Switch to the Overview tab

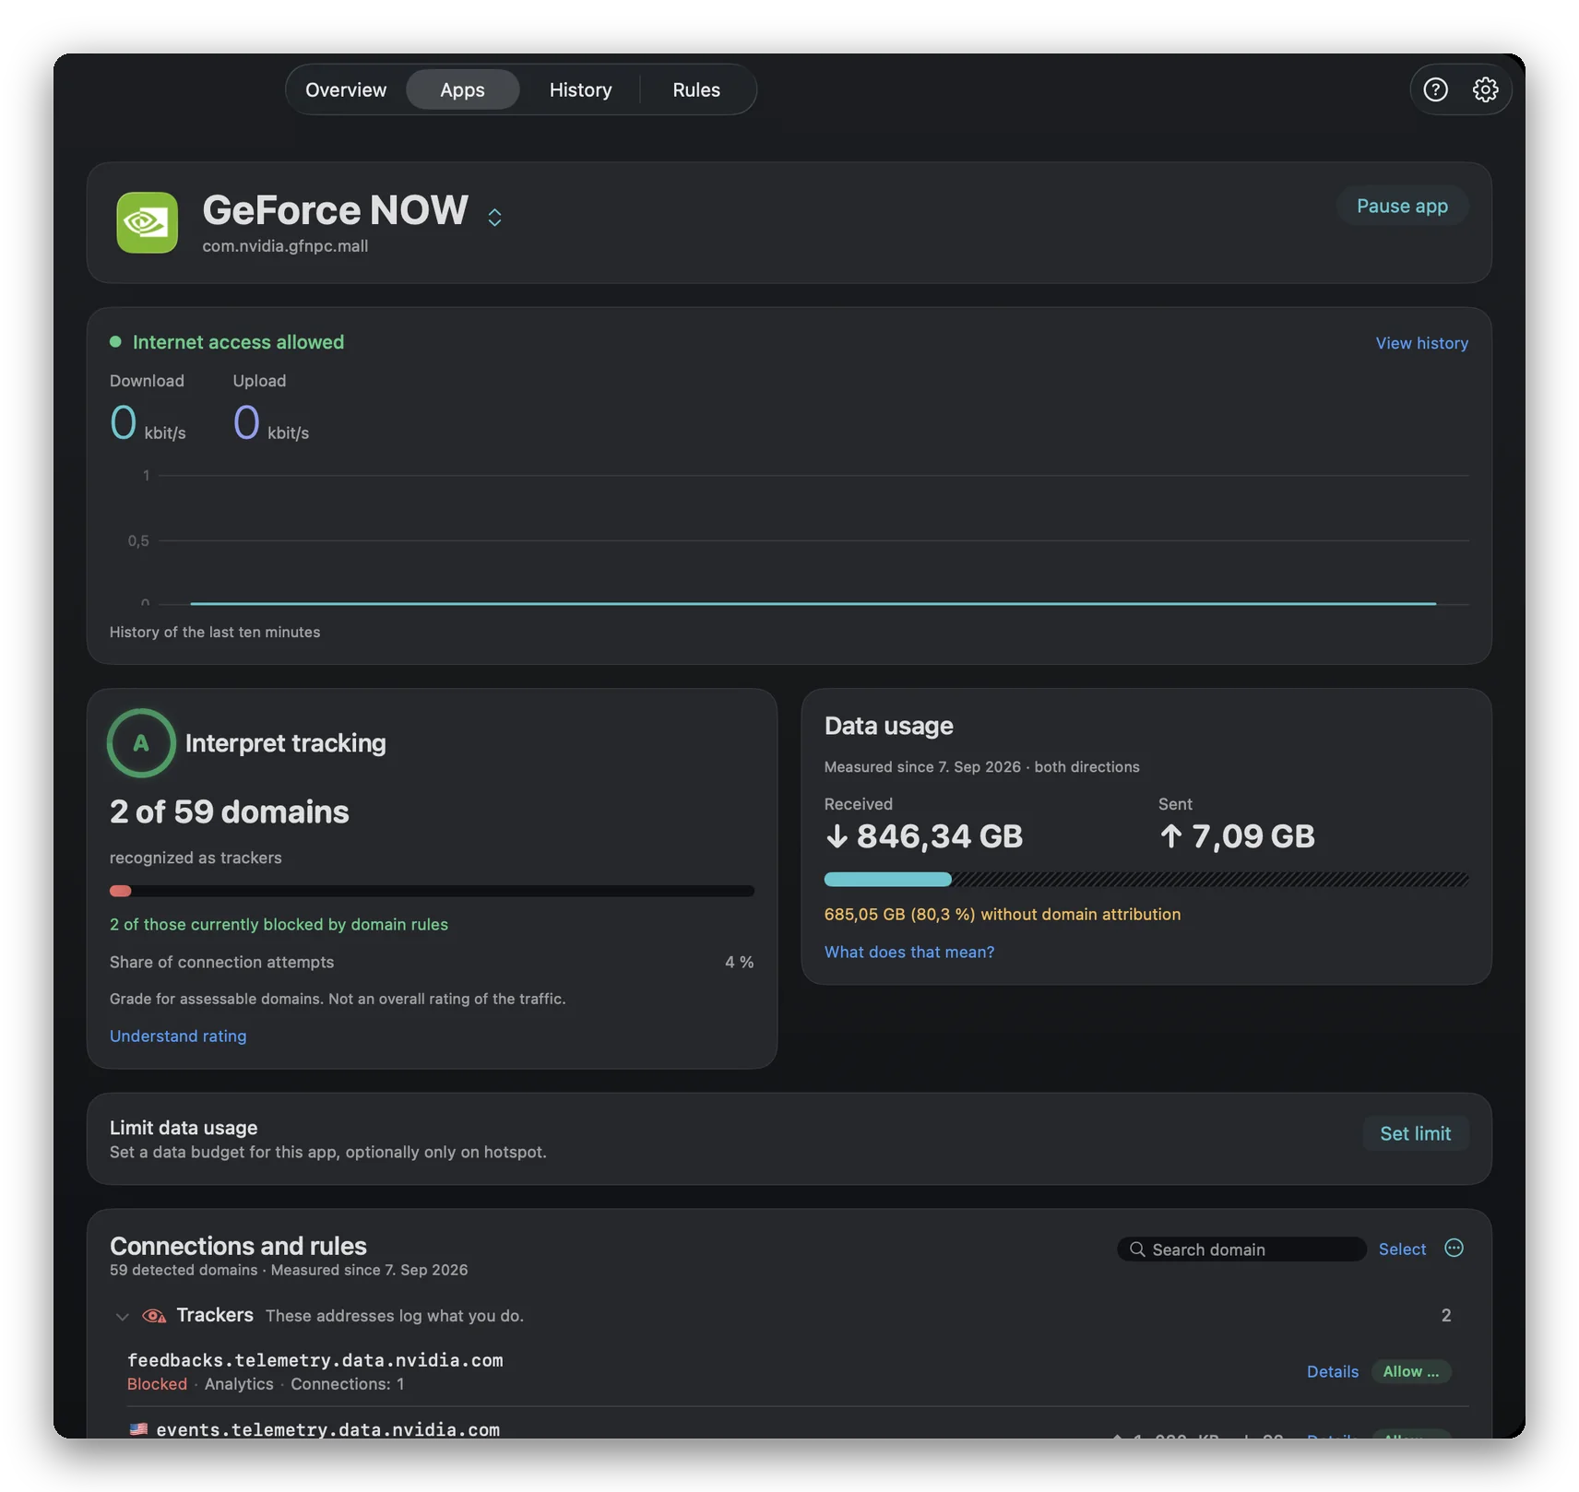[x=346, y=89]
